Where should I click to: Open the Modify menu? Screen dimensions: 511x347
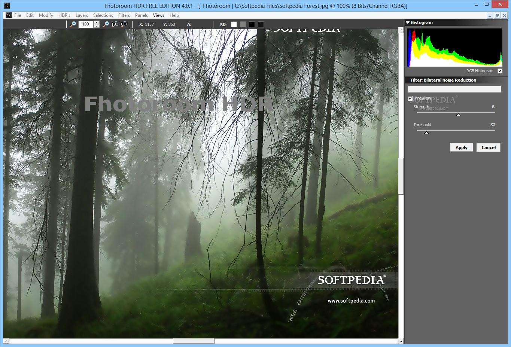[46, 15]
